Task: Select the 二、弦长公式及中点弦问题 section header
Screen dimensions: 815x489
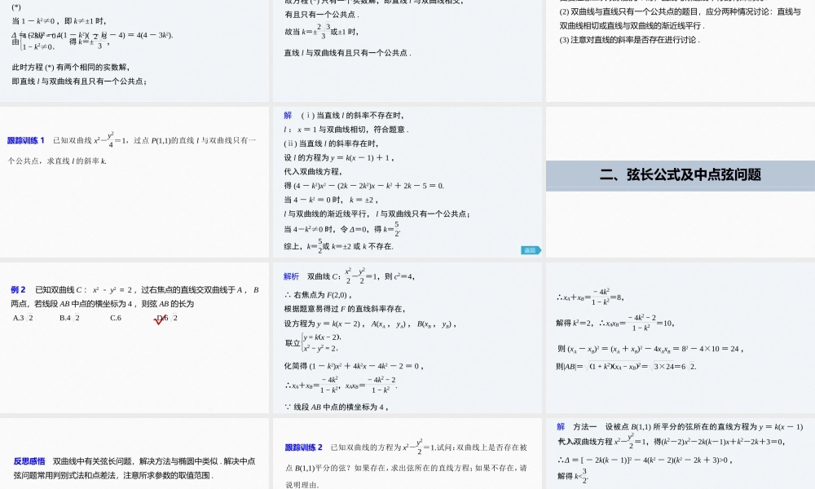Action: click(681, 174)
